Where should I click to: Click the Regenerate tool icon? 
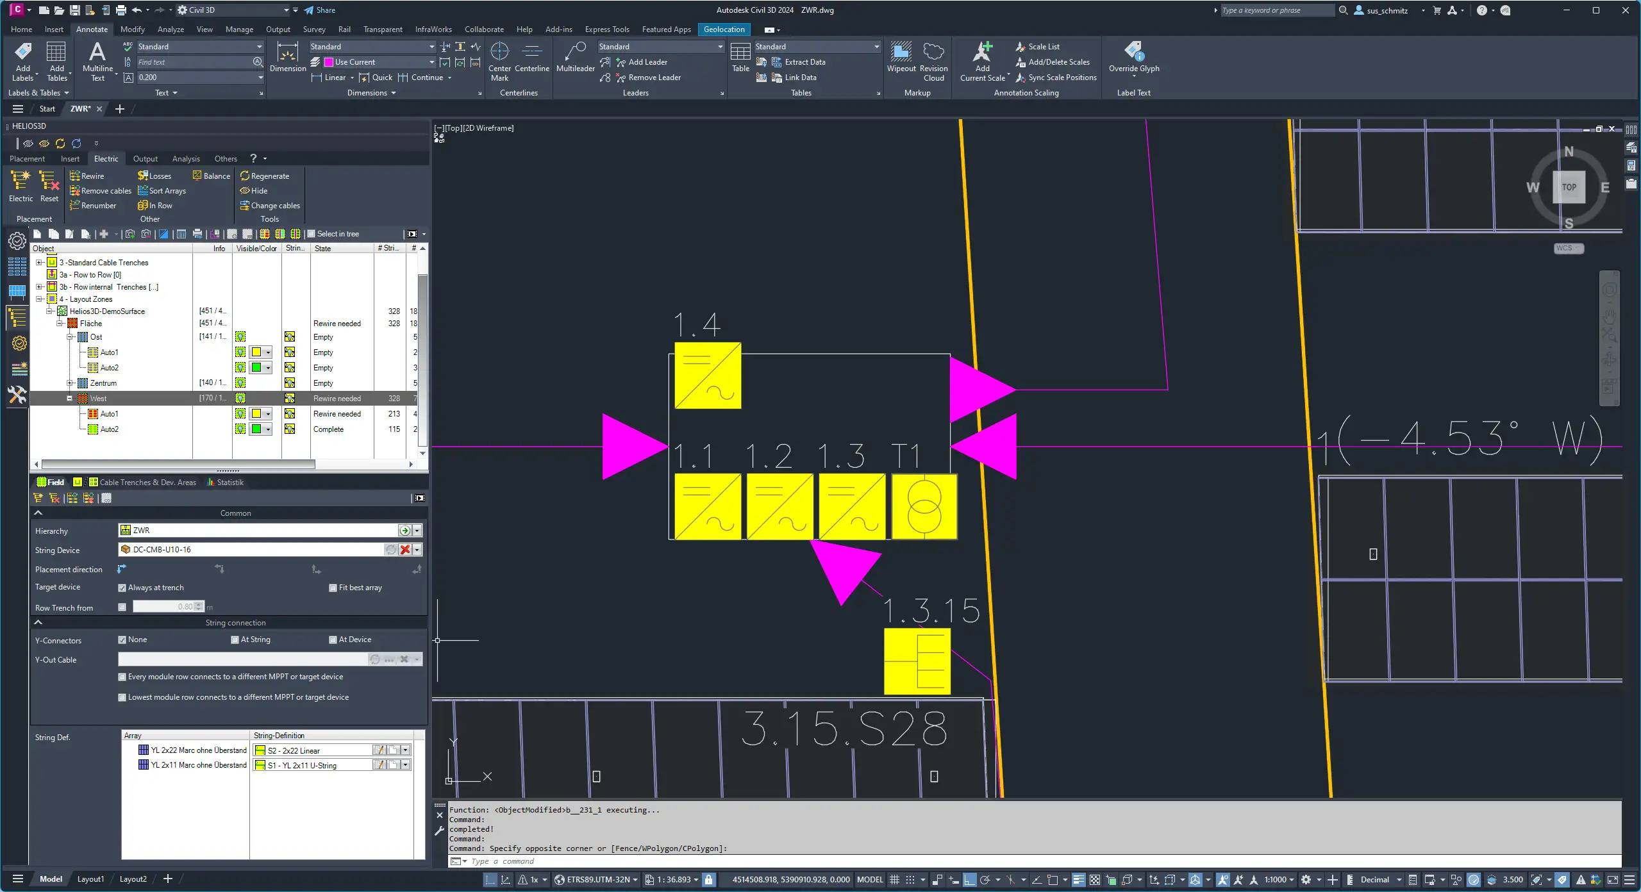click(x=245, y=176)
